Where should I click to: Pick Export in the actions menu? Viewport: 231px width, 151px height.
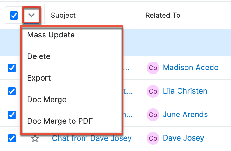[39, 78]
